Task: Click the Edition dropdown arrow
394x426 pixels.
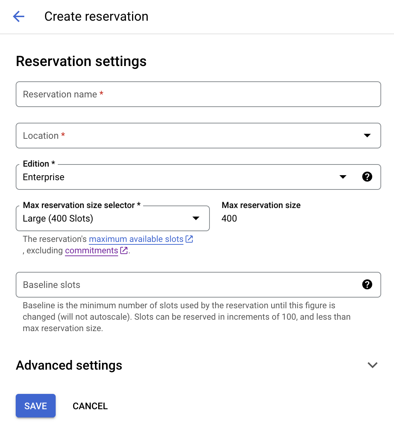Action: coord(343,177)
